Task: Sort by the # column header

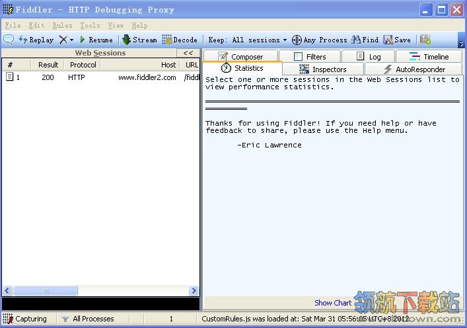Action: (x=17, y=65)
